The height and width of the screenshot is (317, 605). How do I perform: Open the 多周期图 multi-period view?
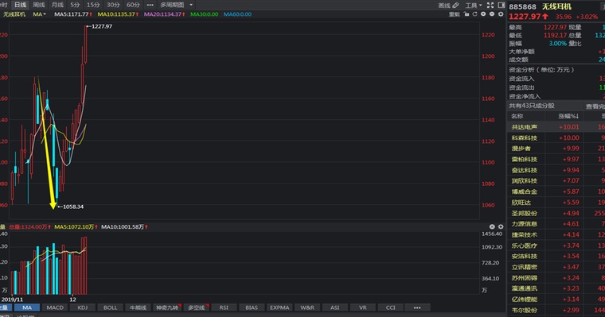(x=172, y=5)
